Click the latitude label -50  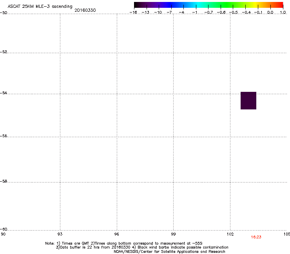click(4, 13)
